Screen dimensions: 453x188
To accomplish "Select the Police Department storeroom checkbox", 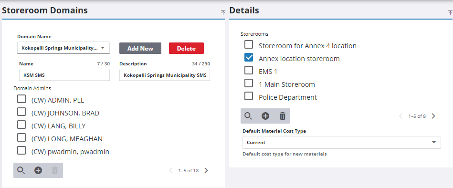I will click(249, 96).
